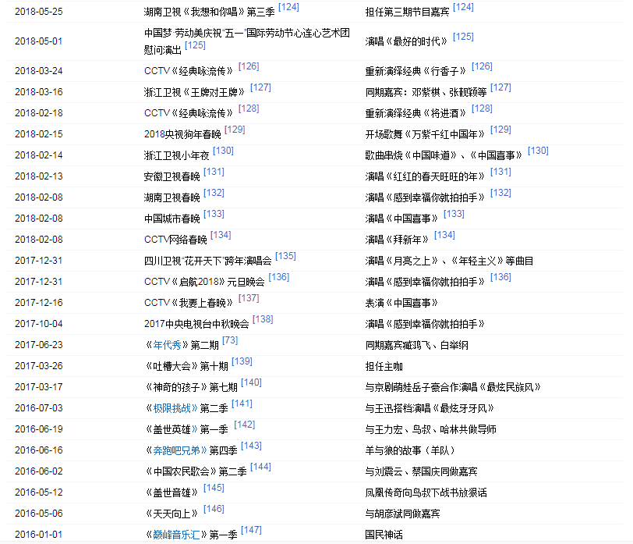Click citation [129] after 2018央视狗年春晚
Screen dimensions: 633x544
point(235,130)
